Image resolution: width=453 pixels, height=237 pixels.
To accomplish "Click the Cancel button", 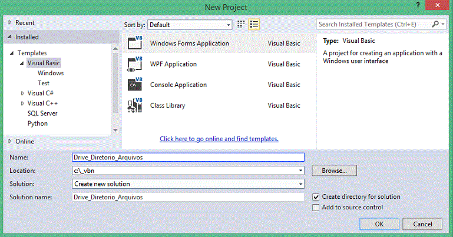I will tap(422, 224).
